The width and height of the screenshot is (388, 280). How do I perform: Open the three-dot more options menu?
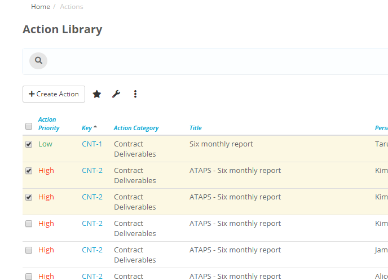[x=135, y=94]
